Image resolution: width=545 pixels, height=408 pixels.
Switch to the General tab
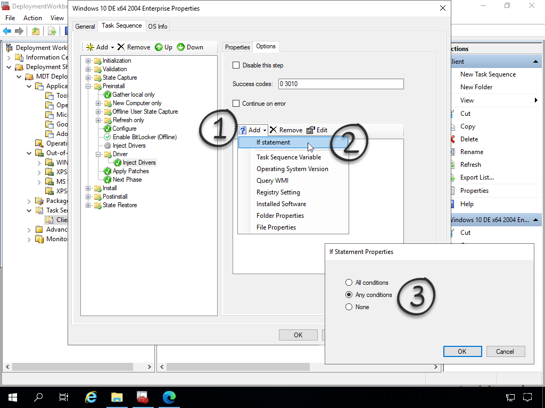(85, 27)
